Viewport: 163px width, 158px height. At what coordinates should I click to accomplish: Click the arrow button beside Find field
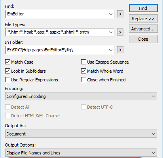[x=120, y=14]
